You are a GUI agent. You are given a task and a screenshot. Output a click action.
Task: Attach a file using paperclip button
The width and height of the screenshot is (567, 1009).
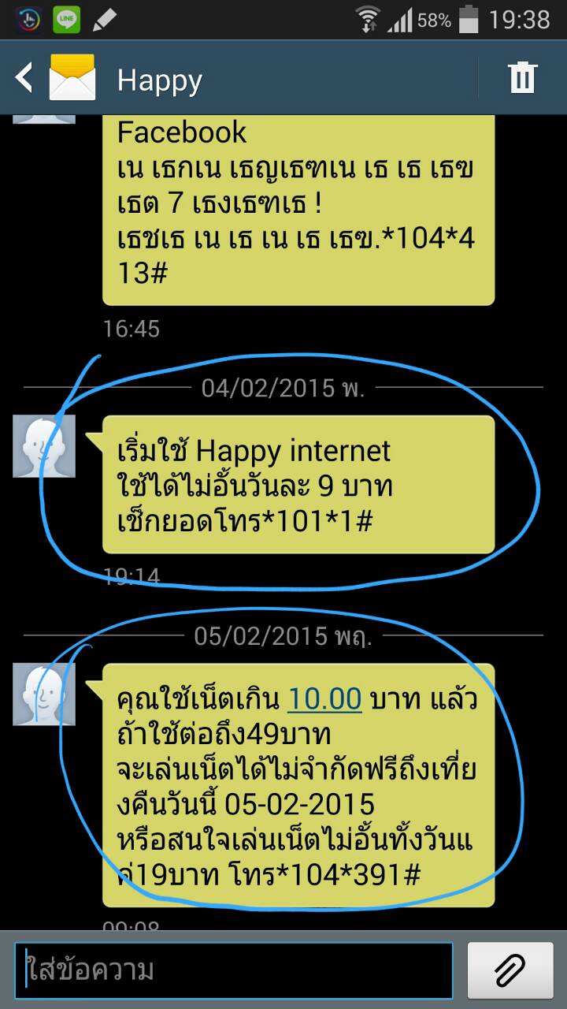511,970
